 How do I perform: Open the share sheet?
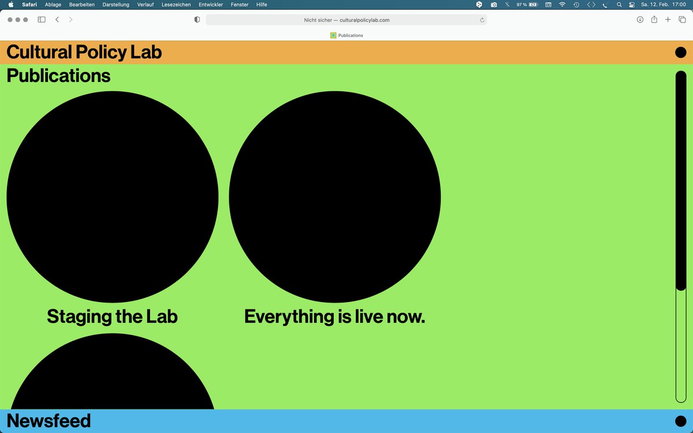(x=654, y=20)
